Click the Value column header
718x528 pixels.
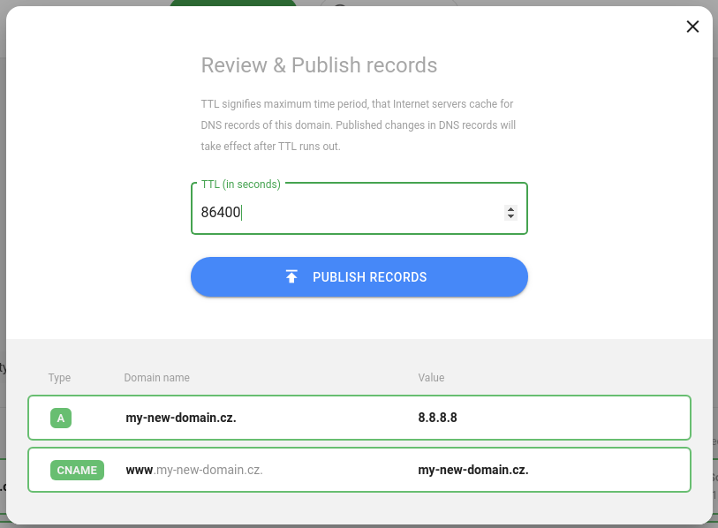(x=431, y=378)
